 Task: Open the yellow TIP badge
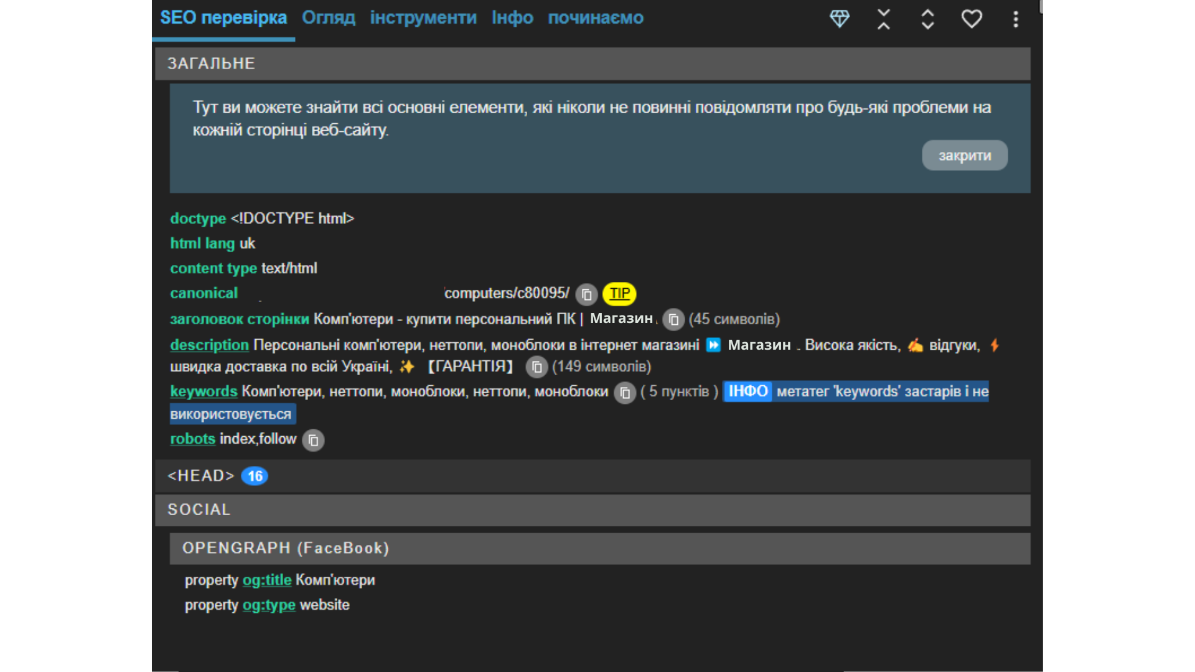(x=619, y=293)
